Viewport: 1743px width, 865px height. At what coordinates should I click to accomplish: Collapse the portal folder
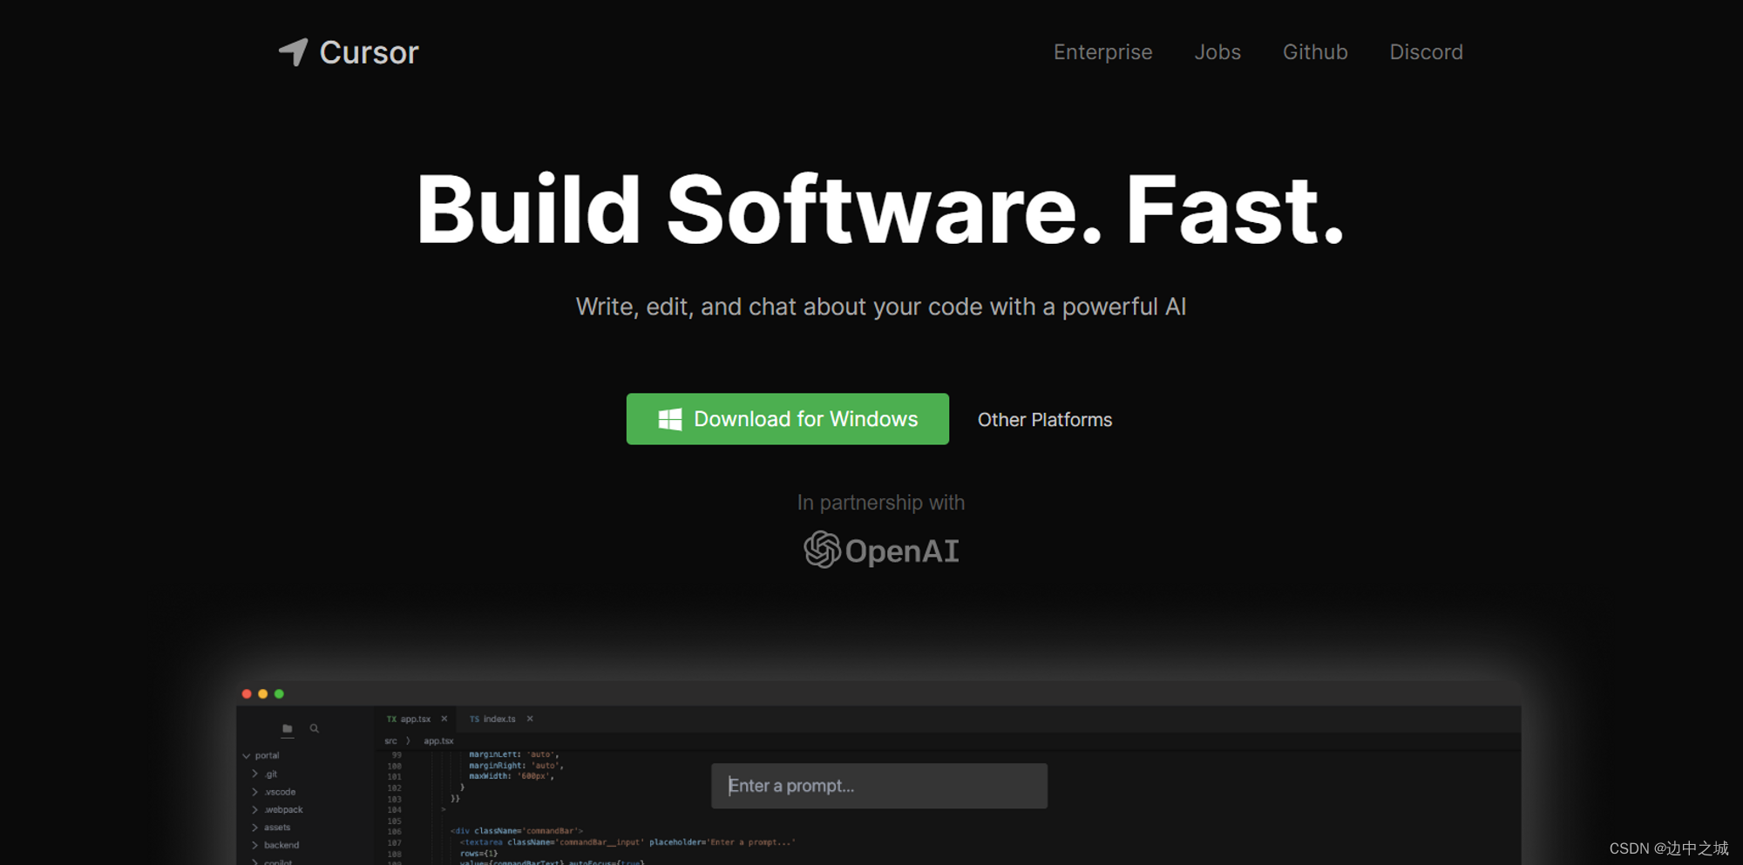pyautogui.click(x=247, y=755)
